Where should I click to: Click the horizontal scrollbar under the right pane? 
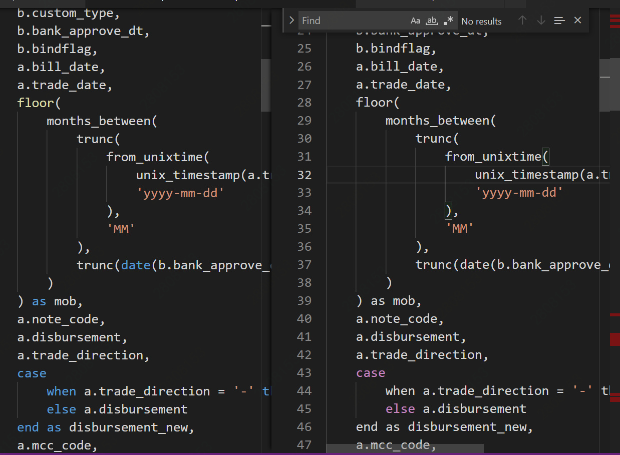pyautogui.click(x=405, y=449)
